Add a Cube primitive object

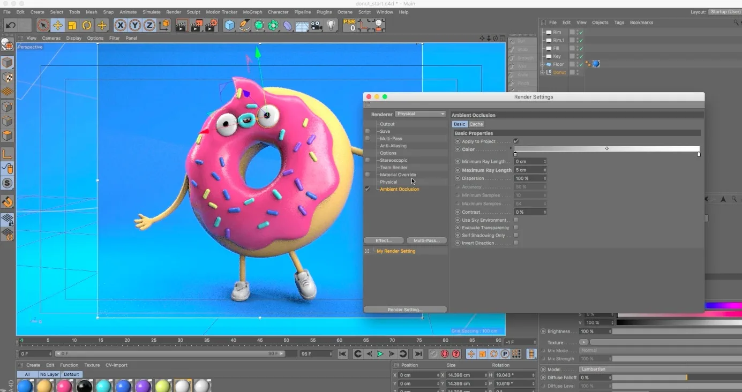pos(230,25)
